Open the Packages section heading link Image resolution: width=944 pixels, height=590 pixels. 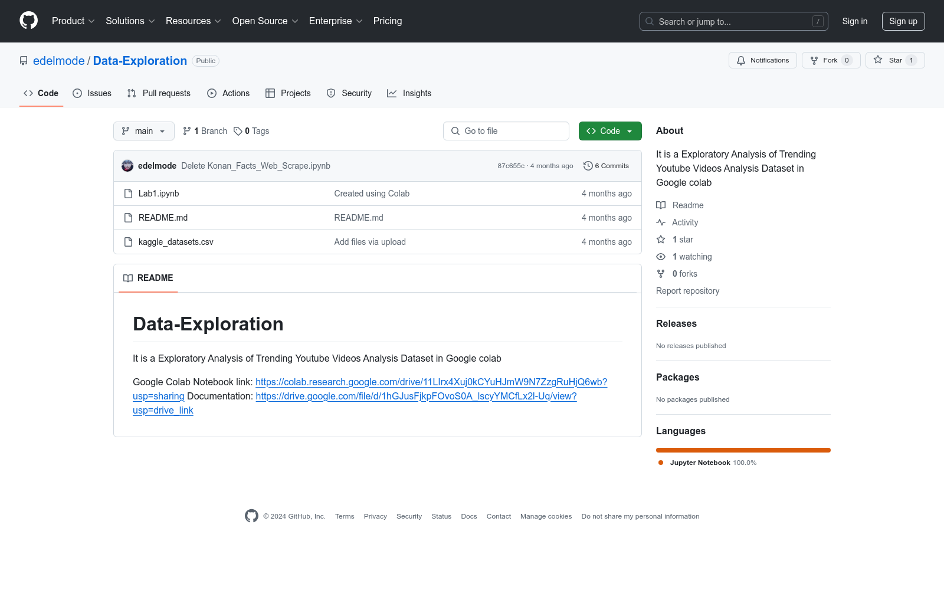click(x=677, y=378)
